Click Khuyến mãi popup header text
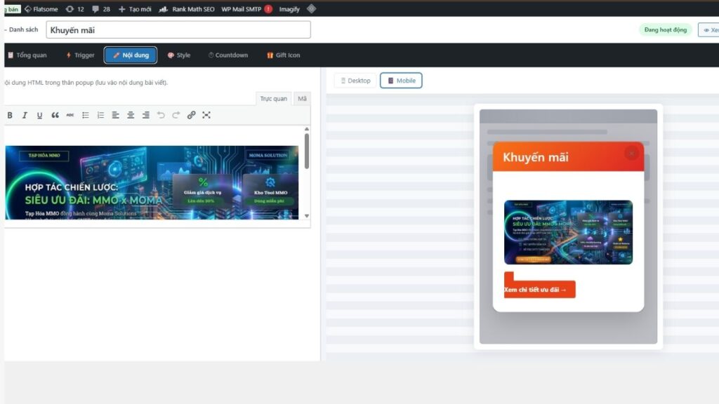This screenshot has width=719, height=404. [536, 157]
